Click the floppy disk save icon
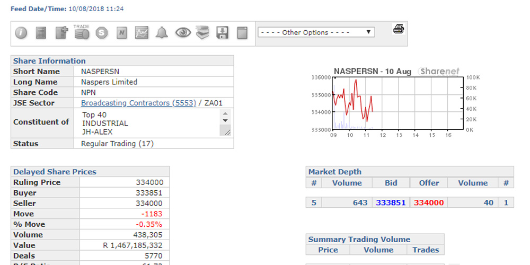The image size is (530, 265). coord(223,33)
